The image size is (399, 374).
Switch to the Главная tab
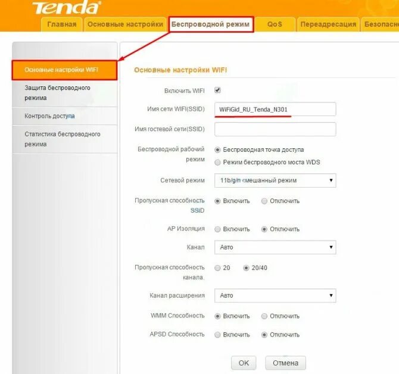coord(62,24)
